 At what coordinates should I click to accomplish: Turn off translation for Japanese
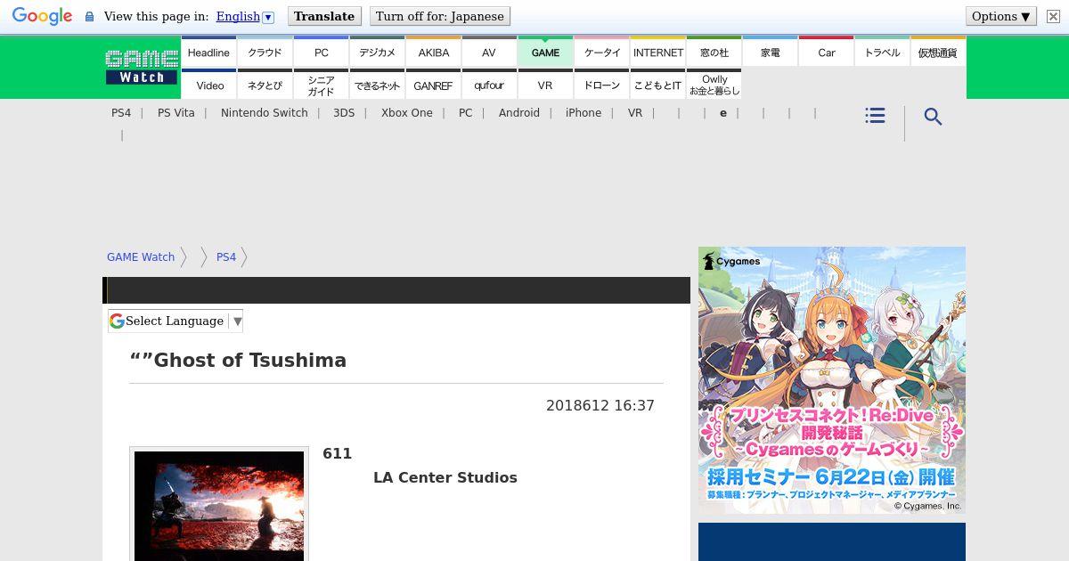tap(440, 16)
